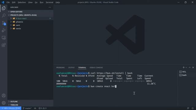196x110 pixels.
Task: Click the bun create react command line
Action: click(86, 86)
